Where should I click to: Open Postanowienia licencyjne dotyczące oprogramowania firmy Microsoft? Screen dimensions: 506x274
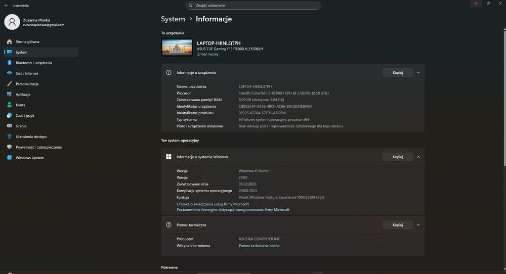[x=233, y=209]
